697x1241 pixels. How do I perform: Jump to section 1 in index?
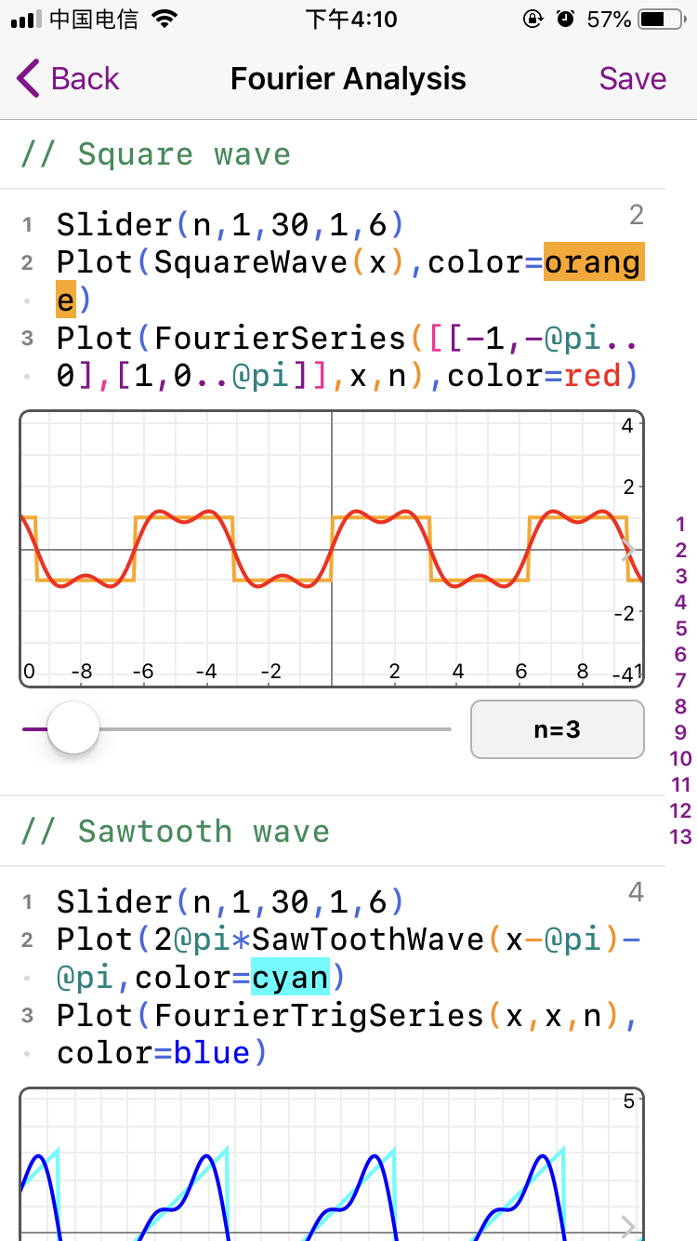click(x=681, y=524)
